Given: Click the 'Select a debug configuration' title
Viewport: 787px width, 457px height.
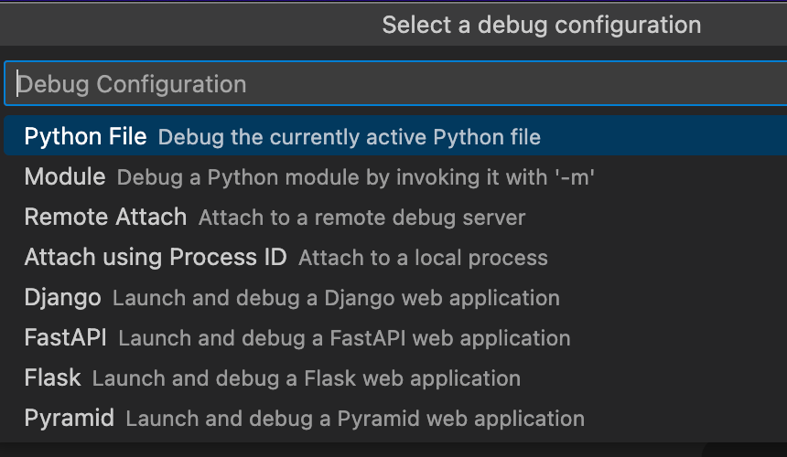Looking at the screenshot, I should pyautogui.click(x=542, y=25).
